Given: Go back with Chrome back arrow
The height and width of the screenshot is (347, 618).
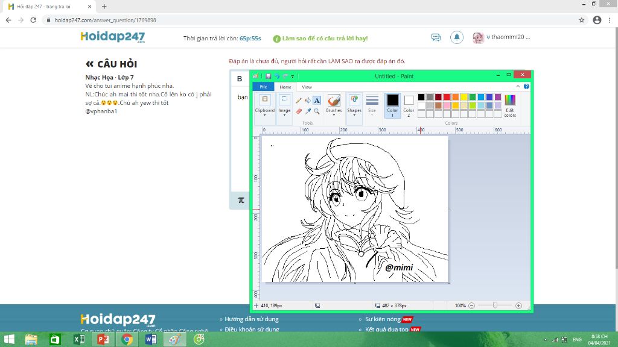Looking at the screenshot, I should click(x=8, y=20).
